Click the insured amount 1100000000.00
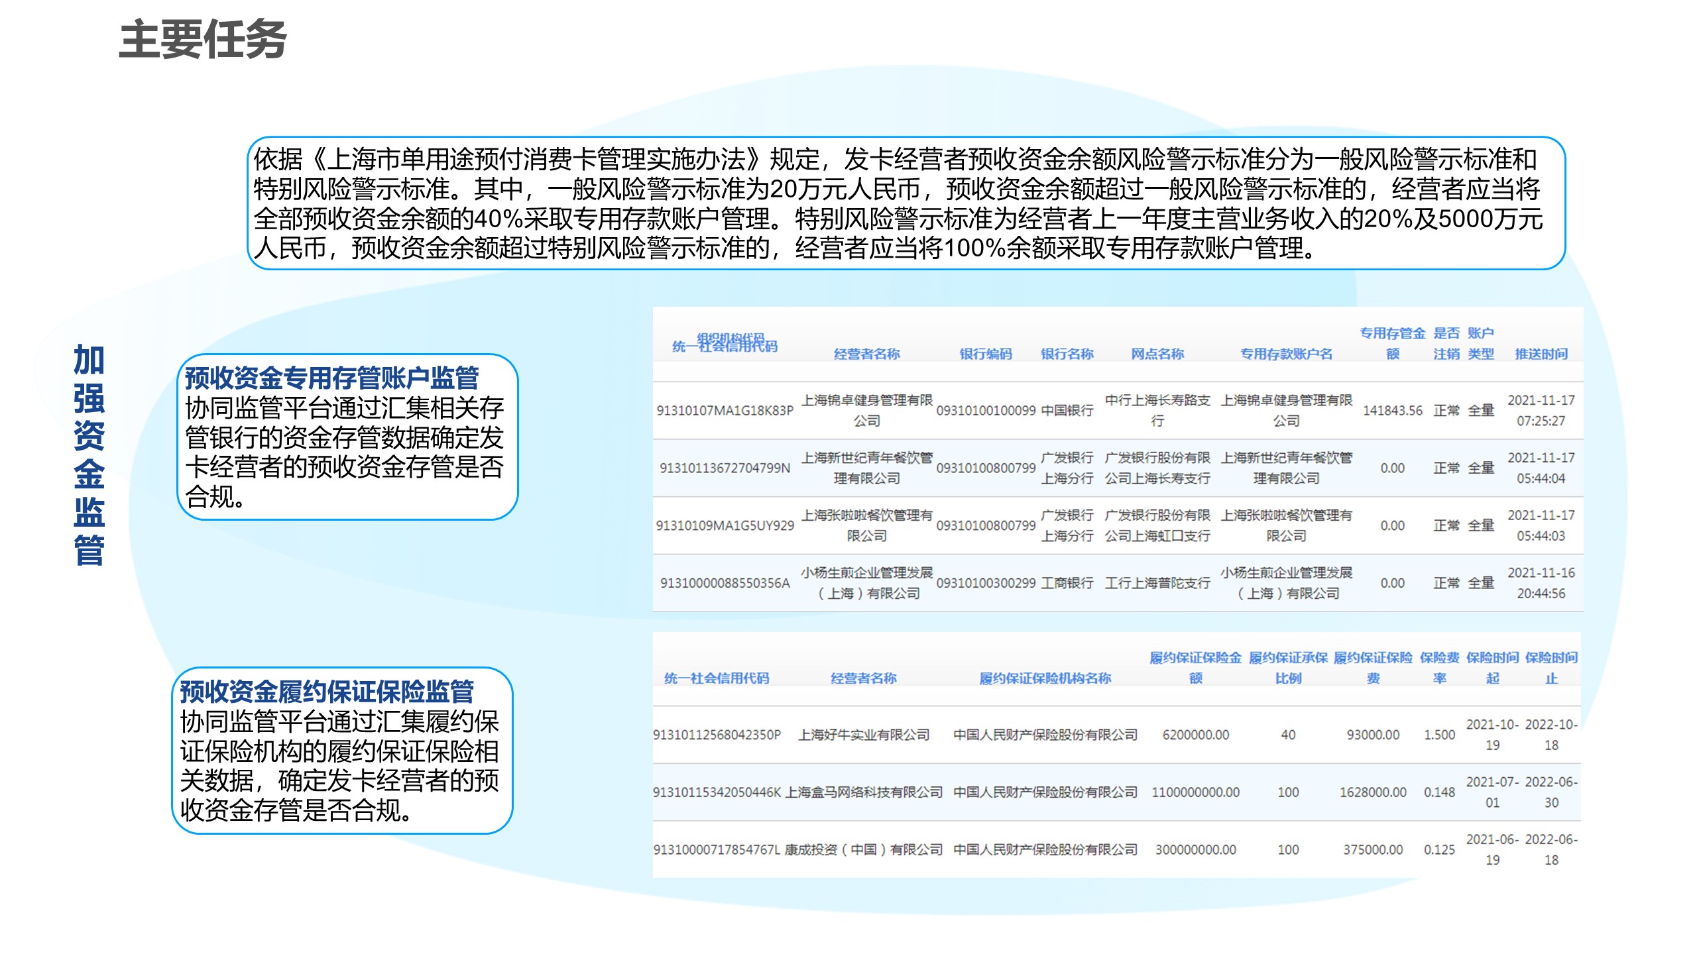This screenshot has width=1697, height=954. (x=1195, y=793)
